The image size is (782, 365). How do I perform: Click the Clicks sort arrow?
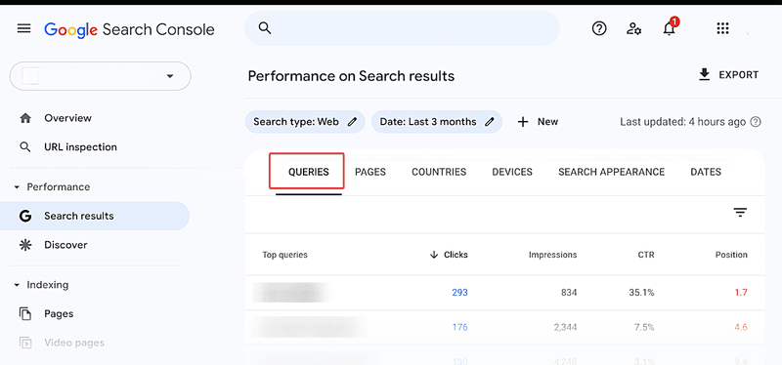pos(433,255)
